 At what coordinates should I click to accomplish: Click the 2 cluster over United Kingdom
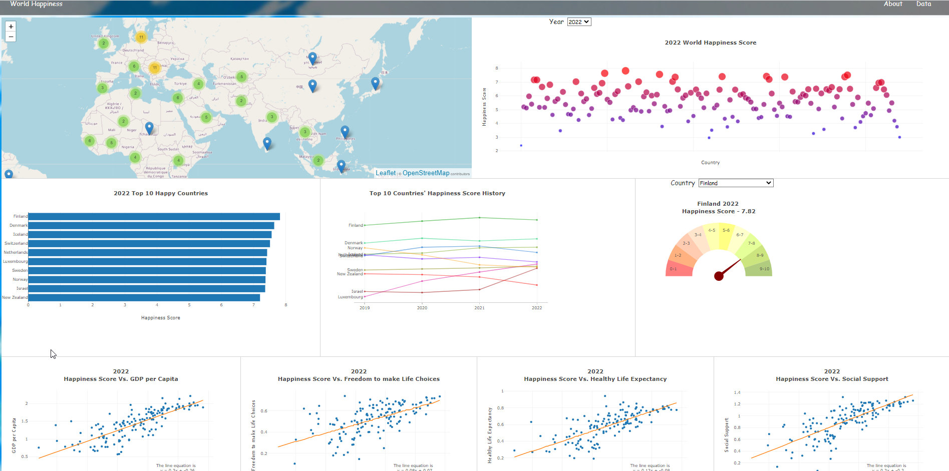[104, 44]
